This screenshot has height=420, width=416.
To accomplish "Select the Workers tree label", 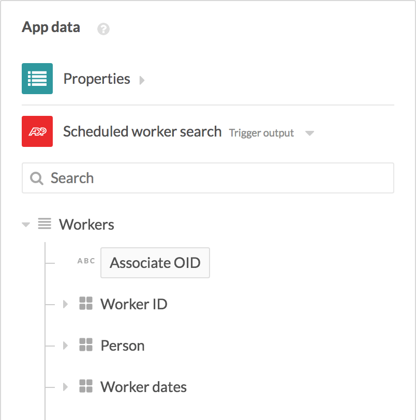I will click(86, 224).
